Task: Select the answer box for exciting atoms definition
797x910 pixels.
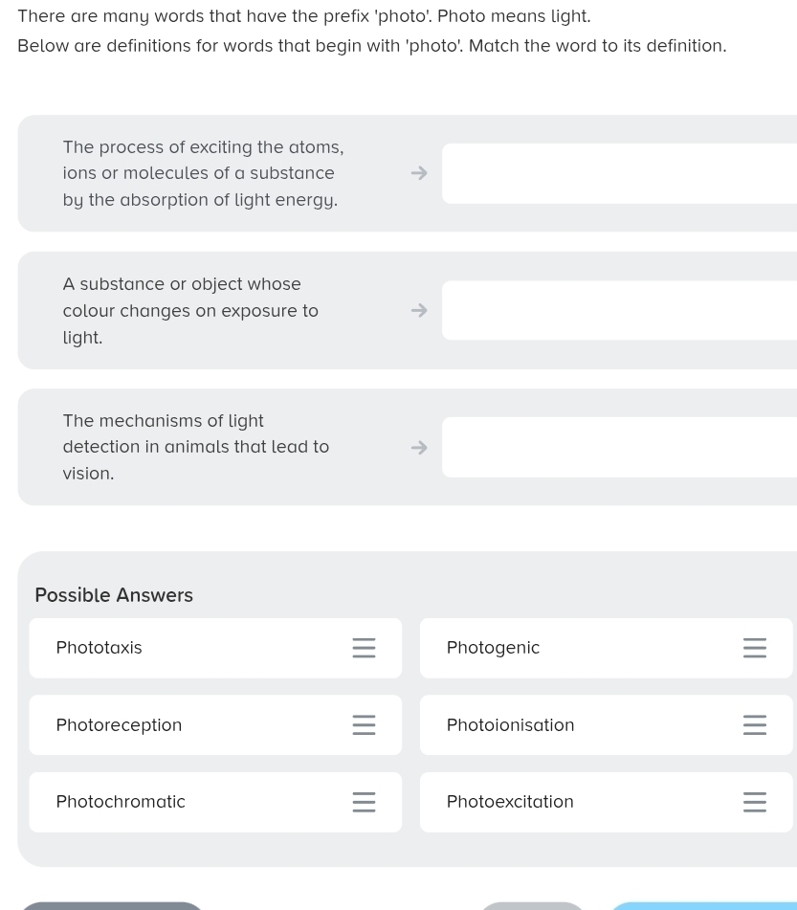Action: (x=619, y=173)
